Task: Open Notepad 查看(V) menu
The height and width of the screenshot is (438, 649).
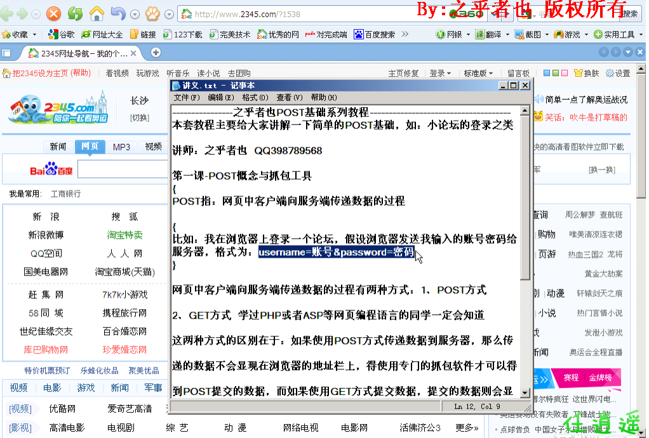Action: 290,98
